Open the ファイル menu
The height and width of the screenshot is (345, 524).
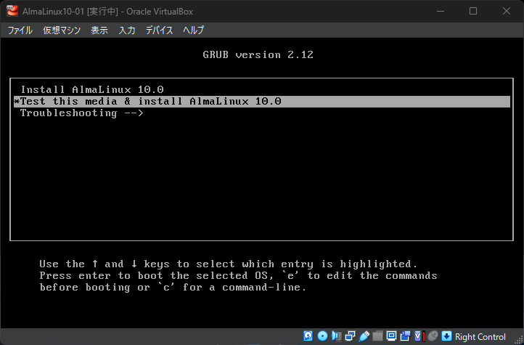20,31
